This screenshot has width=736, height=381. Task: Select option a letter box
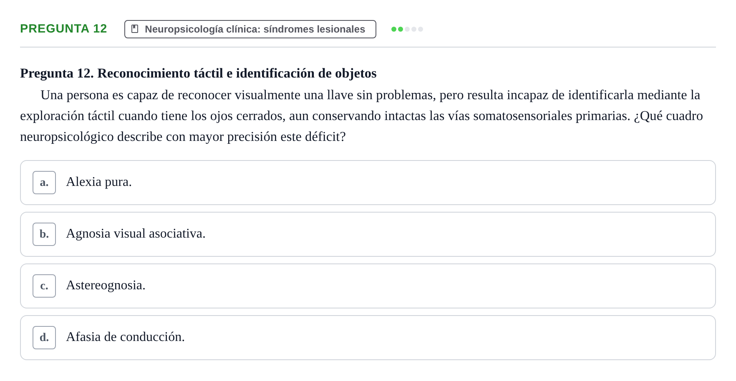tap(44, 183)
